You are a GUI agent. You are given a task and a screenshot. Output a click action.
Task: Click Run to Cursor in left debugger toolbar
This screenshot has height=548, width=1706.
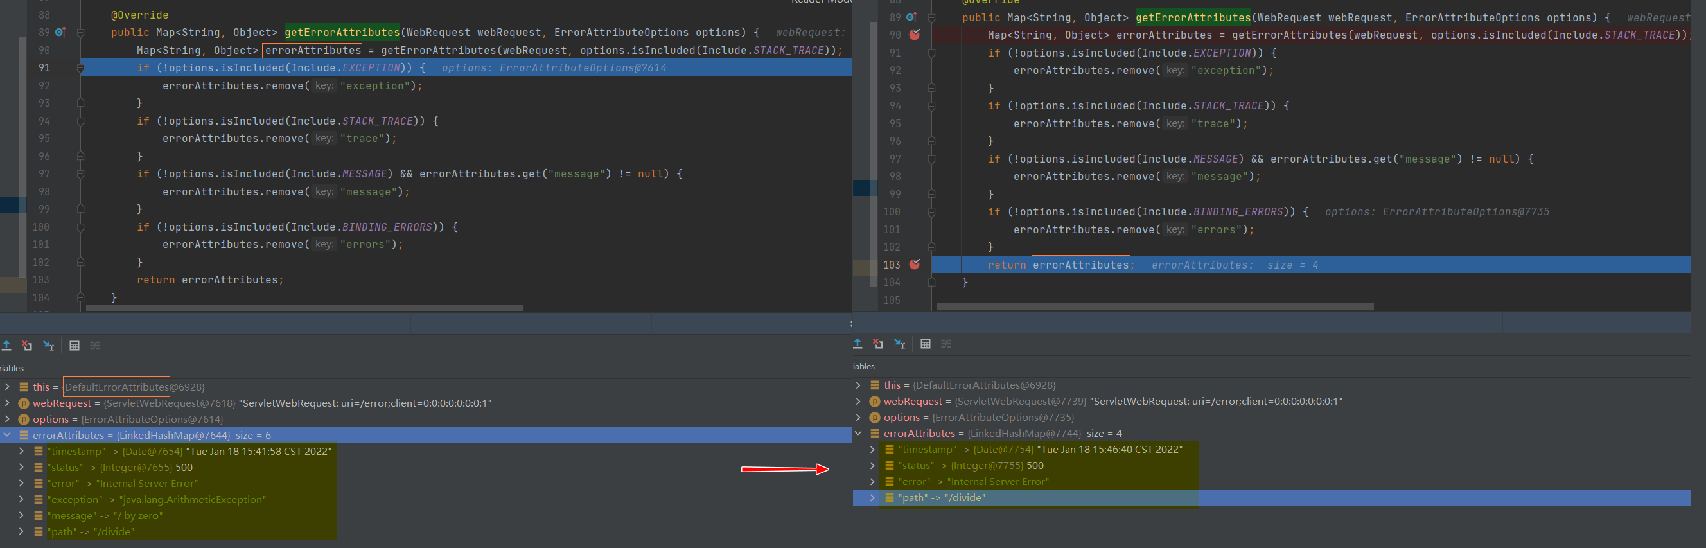pos(48,345)
